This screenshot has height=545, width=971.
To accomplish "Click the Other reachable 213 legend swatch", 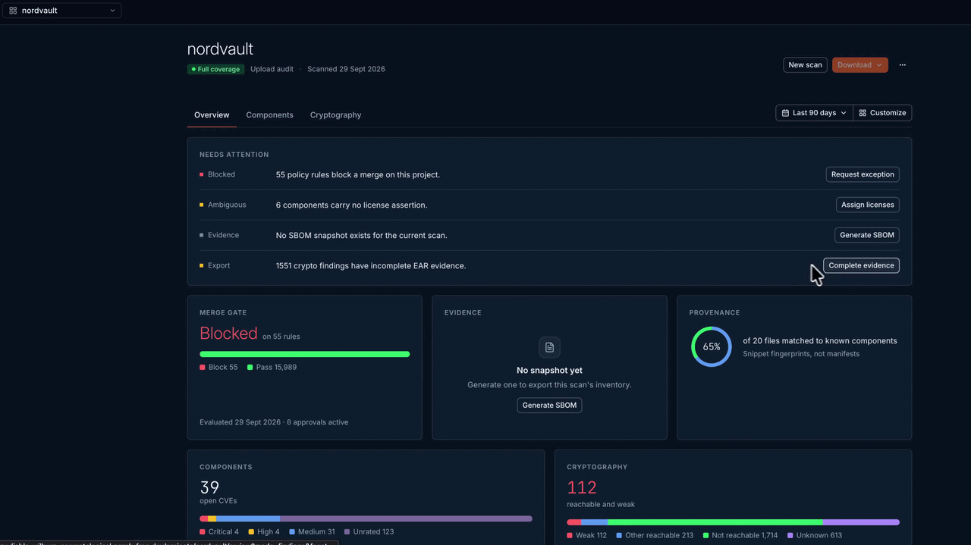I will (x=619, y=536).
